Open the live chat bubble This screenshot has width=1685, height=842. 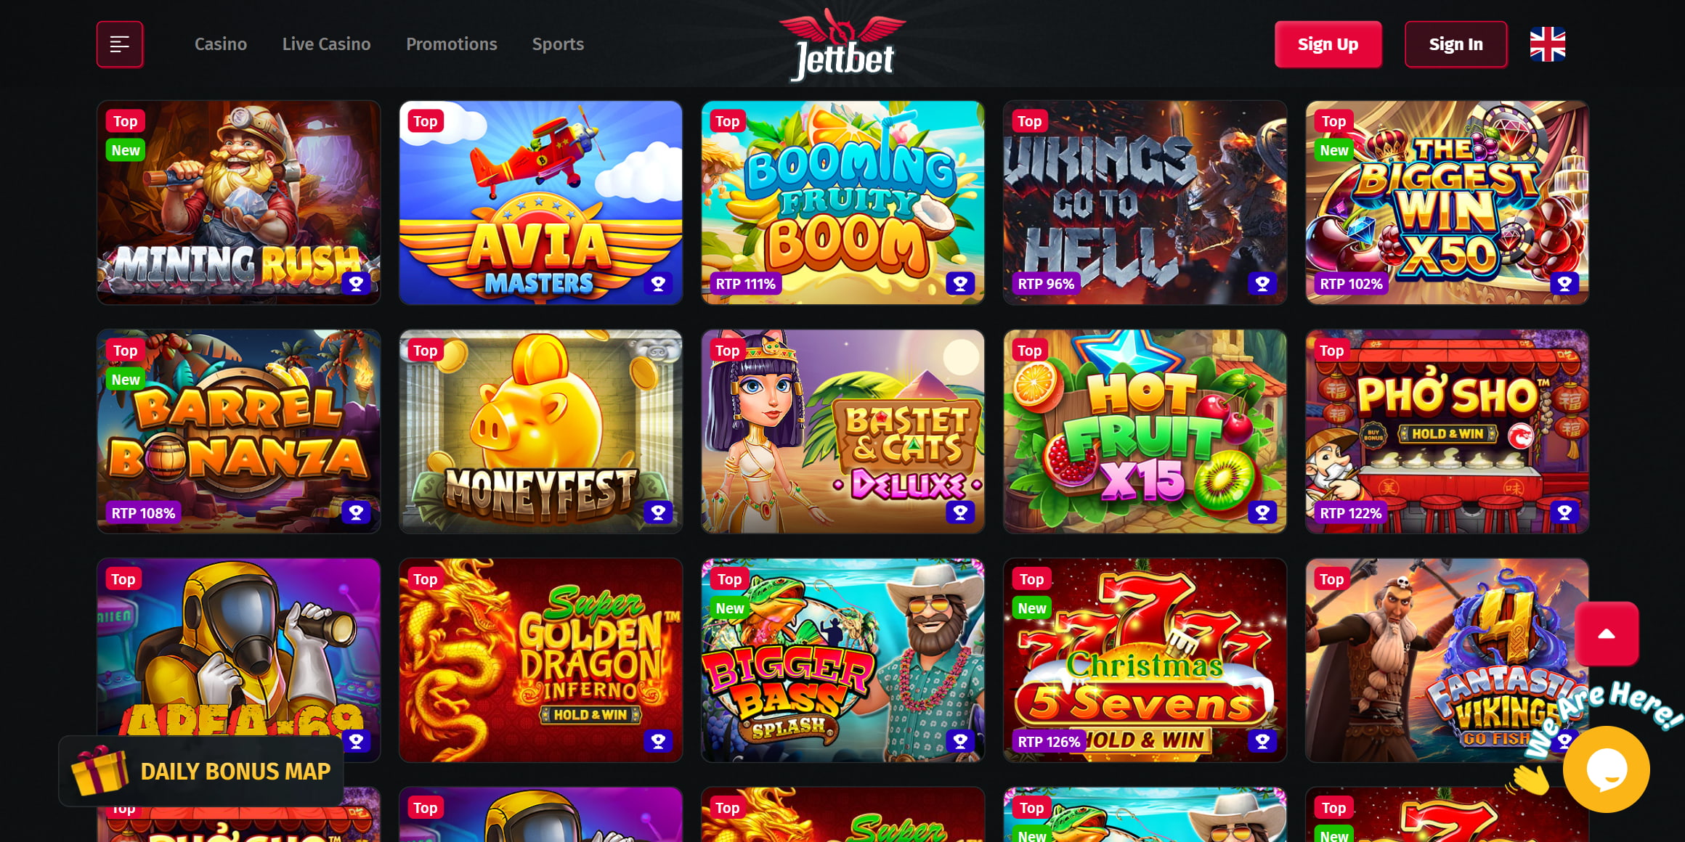[x=1607, y=769]
